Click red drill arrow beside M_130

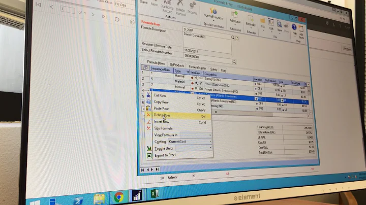coord(193,89)
